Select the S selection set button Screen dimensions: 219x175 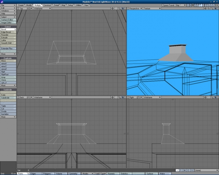(192, 170)
